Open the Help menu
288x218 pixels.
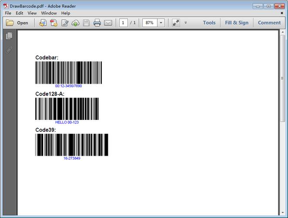click(66, 13)
